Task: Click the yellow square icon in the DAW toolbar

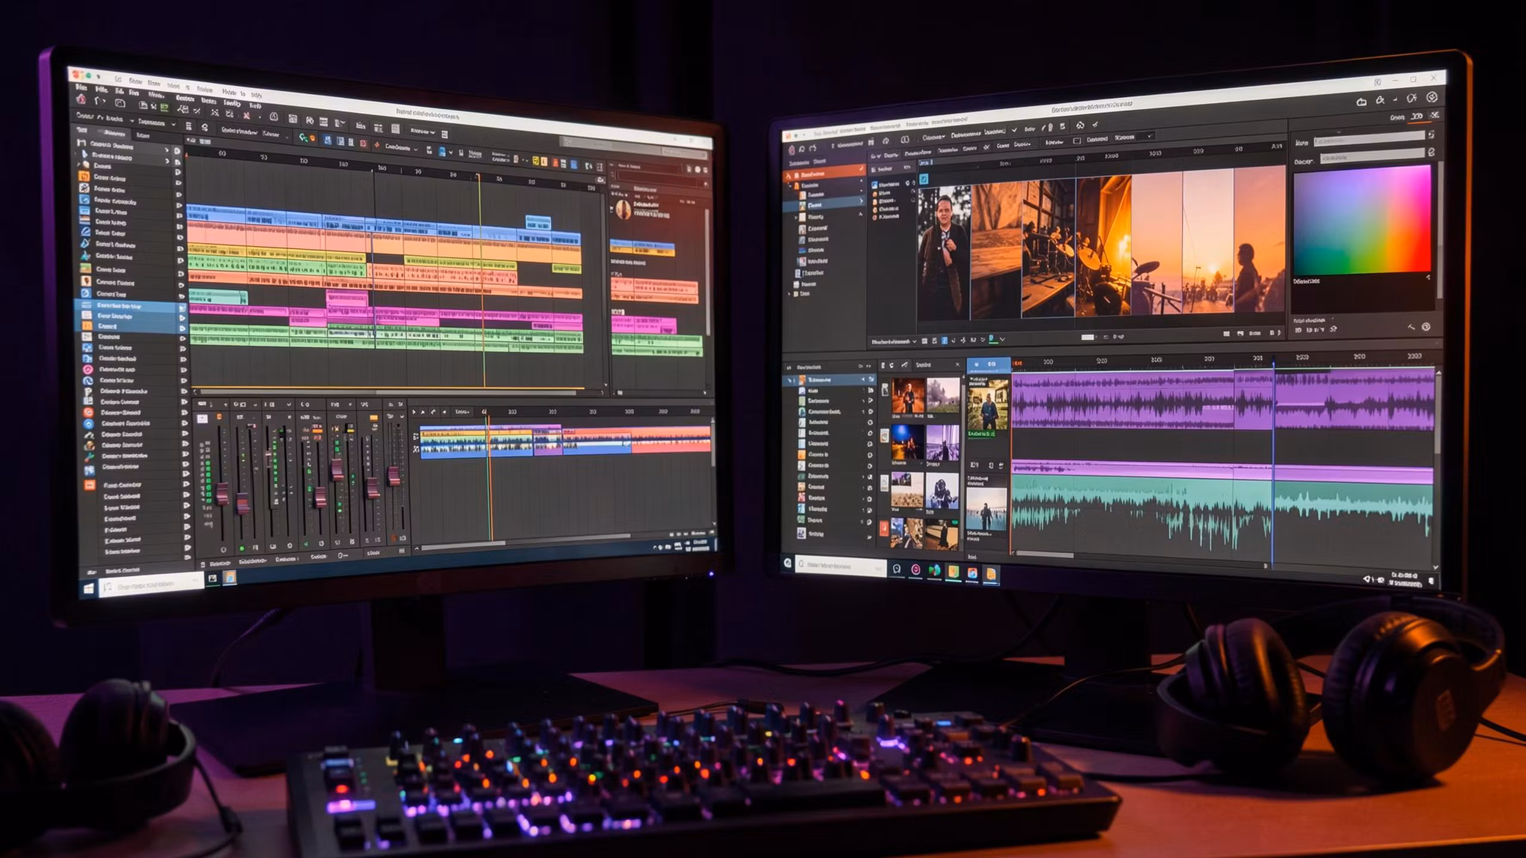Action: [535, 161]
